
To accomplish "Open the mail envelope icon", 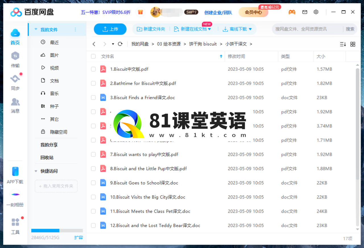I will [305, 12].
